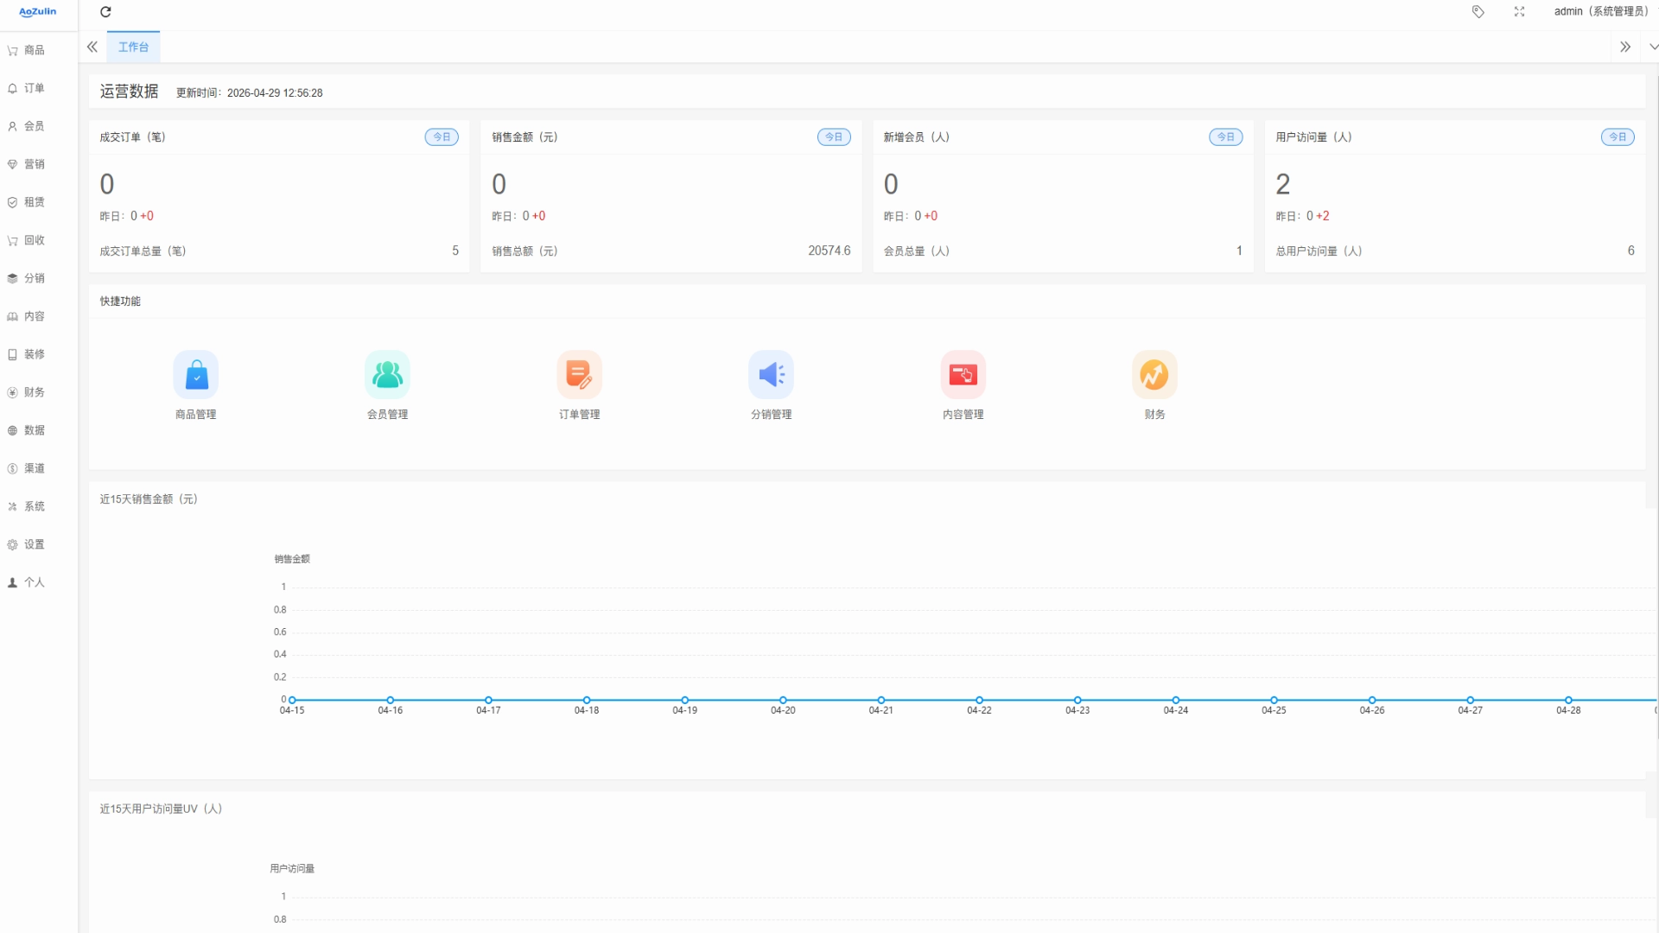The image size is (1659, 933).
Task: Open the admin (系统管理员) user menu
Action: click(x=1600, y=12)
